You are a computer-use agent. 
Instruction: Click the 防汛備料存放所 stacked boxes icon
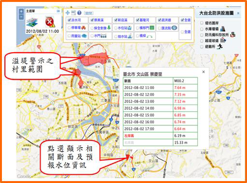click(233, 35)
